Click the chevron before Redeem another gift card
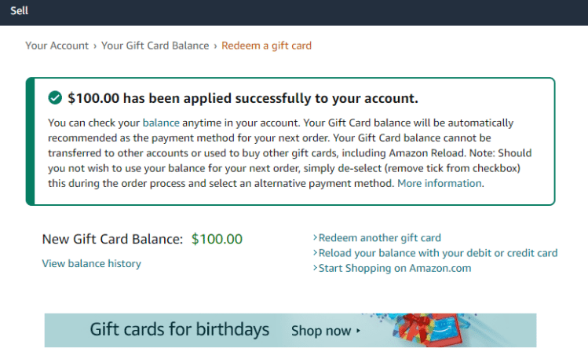 pyautogui.click(x=315, y=237)
